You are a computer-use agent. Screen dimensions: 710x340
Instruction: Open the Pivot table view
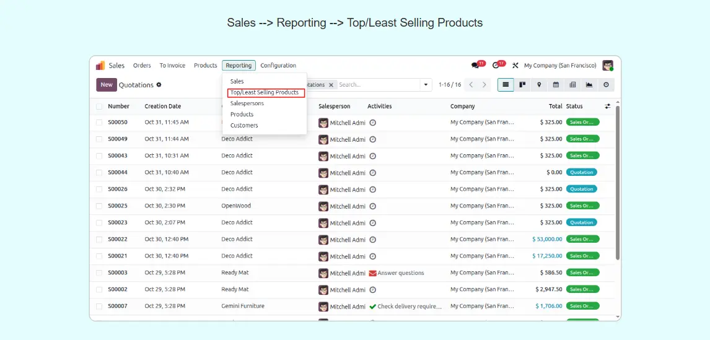(x=572, y=85)
